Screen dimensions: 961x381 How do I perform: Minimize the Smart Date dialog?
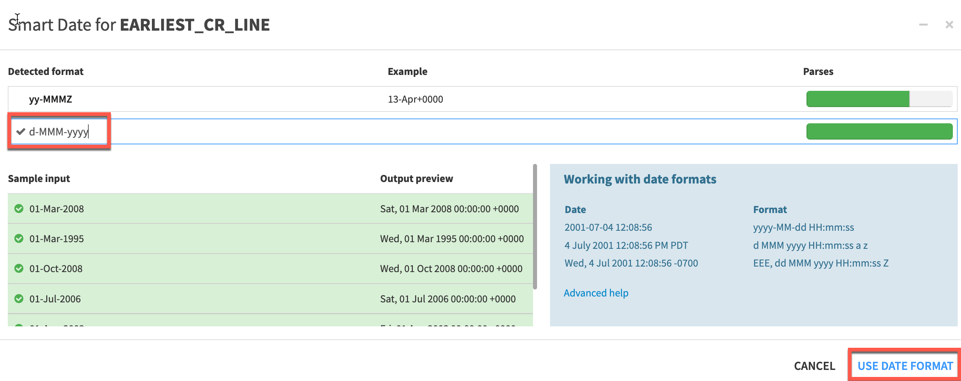pyautogui.click(x=923, y=25)
